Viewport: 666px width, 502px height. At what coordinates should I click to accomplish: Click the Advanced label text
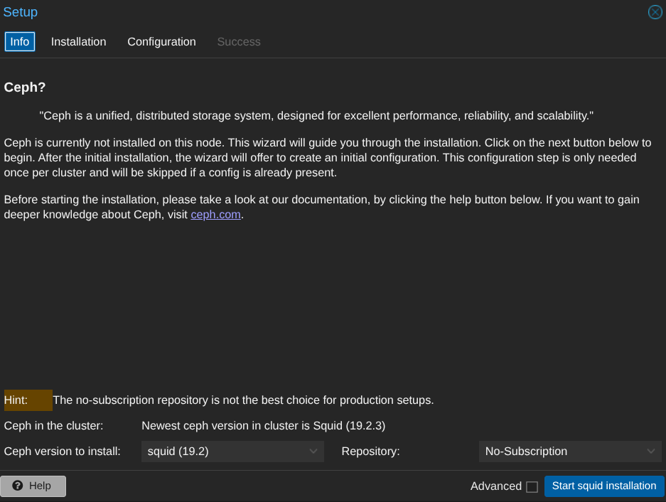tap(495, 486)
